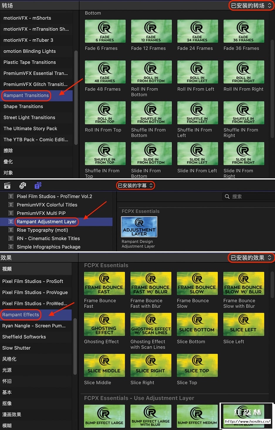This screenshot has height=430, width=275.
Task: Select the Shuffle IN From Left thumbnail
Action: pyautogui.click(x=198, y=113)
